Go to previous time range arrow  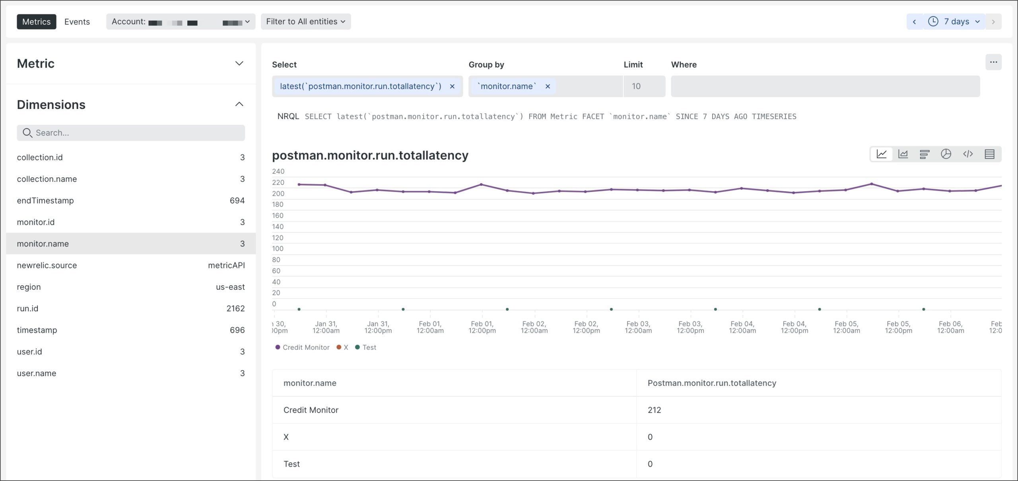pos(914,22)
